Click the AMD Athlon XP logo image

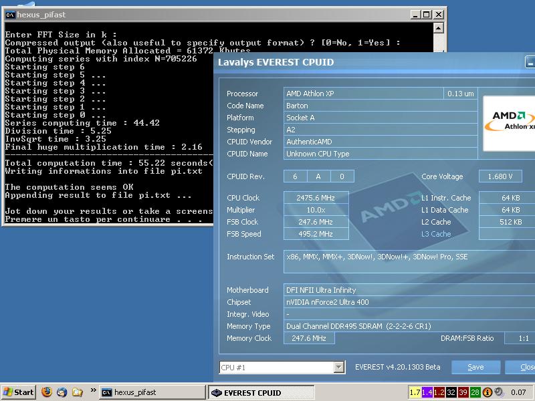pos(509,123)
